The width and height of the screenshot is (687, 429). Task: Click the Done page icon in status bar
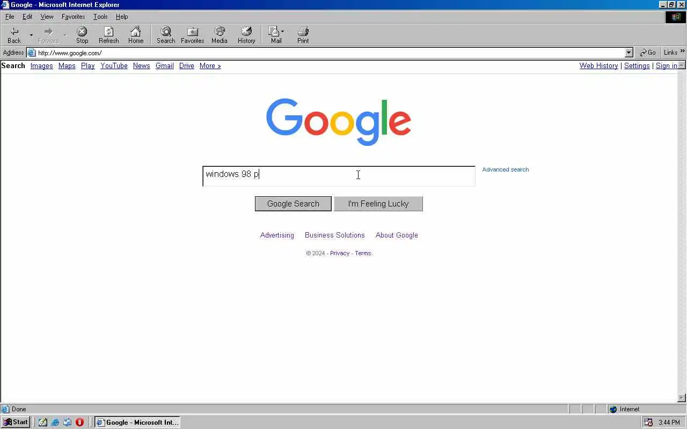pyautogui.click(x=5, y=409)
